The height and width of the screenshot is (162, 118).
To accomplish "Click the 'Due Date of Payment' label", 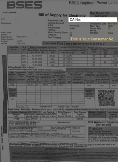I will click(100, 131).
